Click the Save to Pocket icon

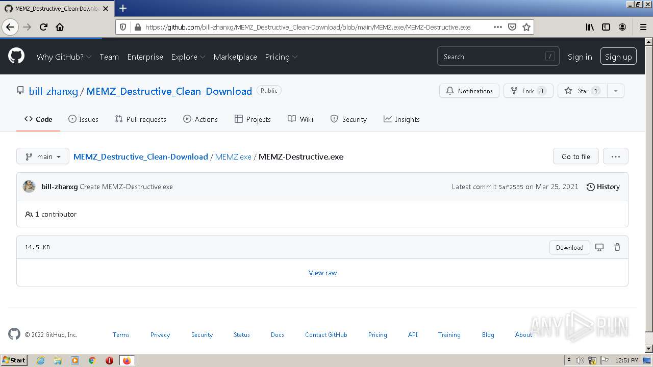pyautogui.click(x=512, y=27)
